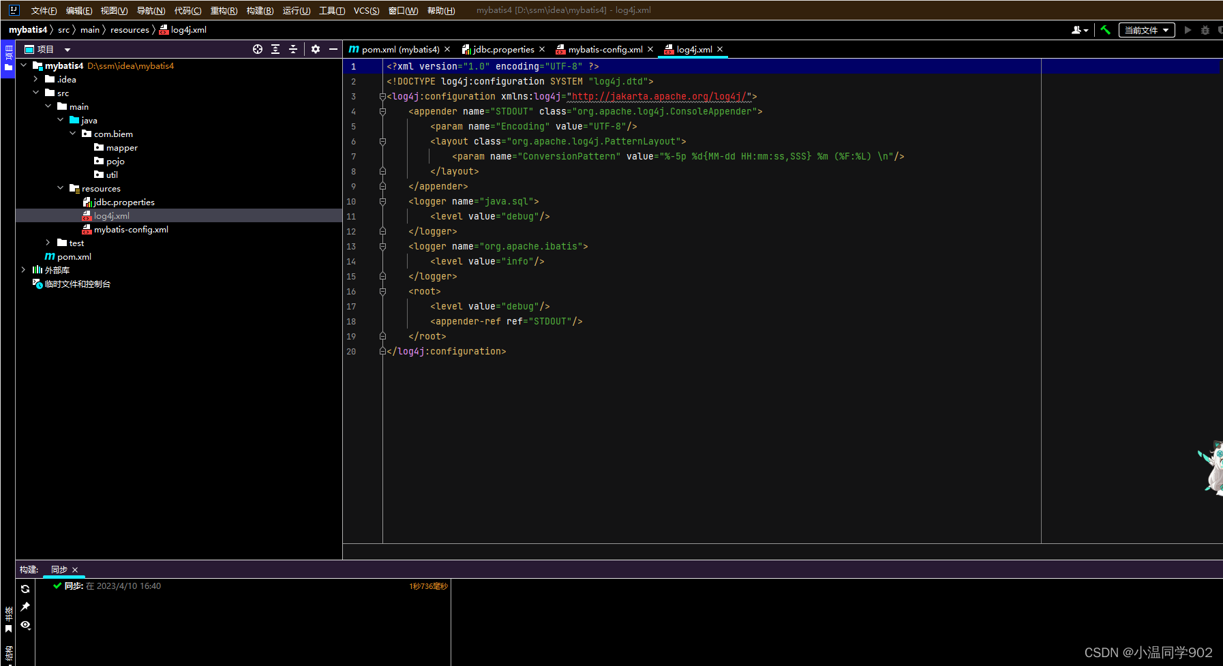Collapse the resources folder in project tree
Image resolution: width=1223 pixels, height=666 pixels.
click(61, 188)
